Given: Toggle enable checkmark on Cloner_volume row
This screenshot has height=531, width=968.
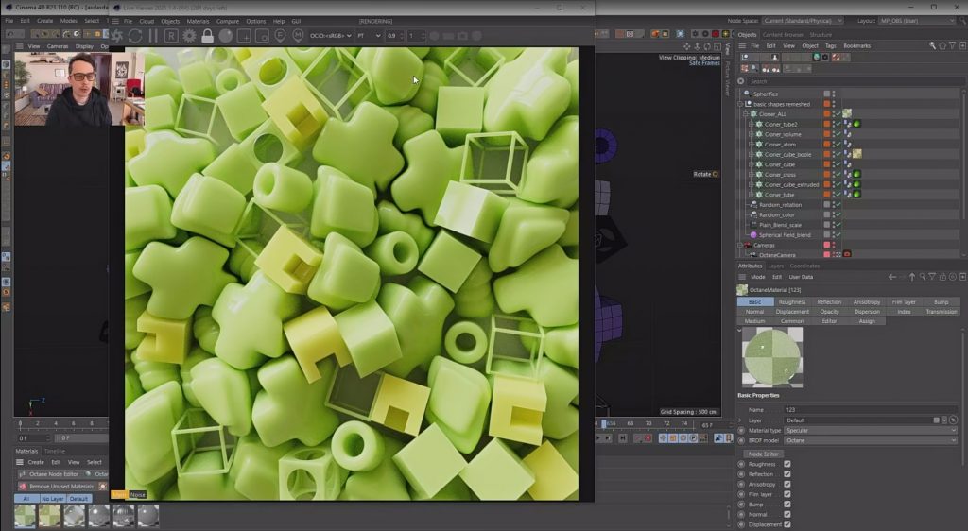Looking at the screenshot, I should coord(838,134).
